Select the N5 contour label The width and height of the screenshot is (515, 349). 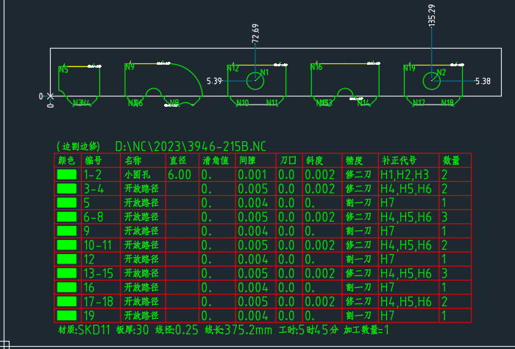[63, 70]
